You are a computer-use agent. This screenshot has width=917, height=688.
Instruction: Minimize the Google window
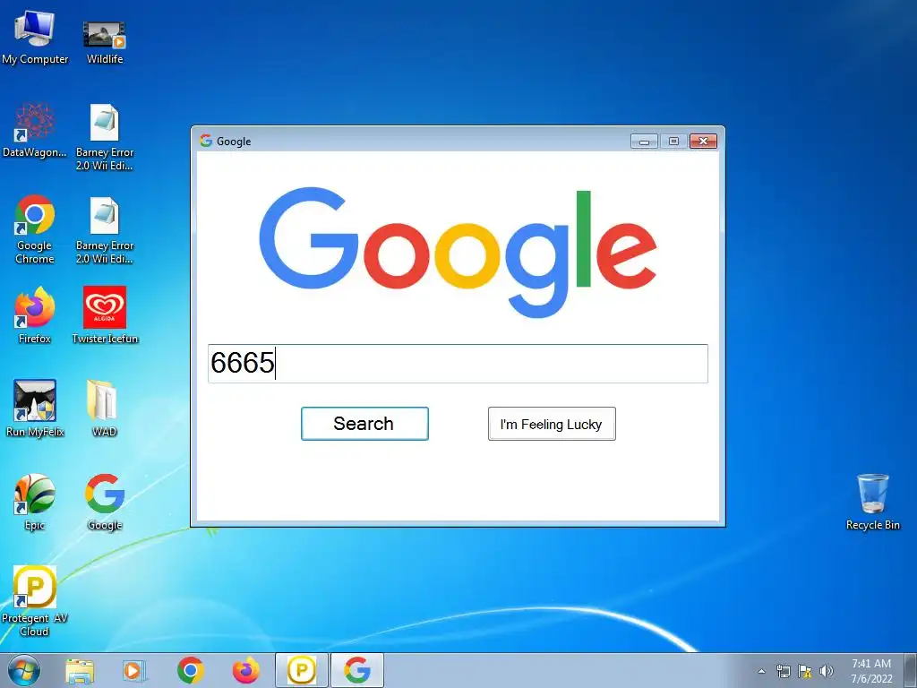pyautogui.click(x=644, y=141)
